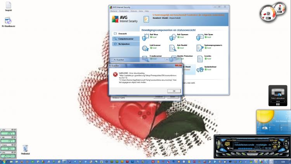This screenshot has width=291, height=164.
Task: Open the Historie menu in AVG
Action: click(x=133, y=11)
